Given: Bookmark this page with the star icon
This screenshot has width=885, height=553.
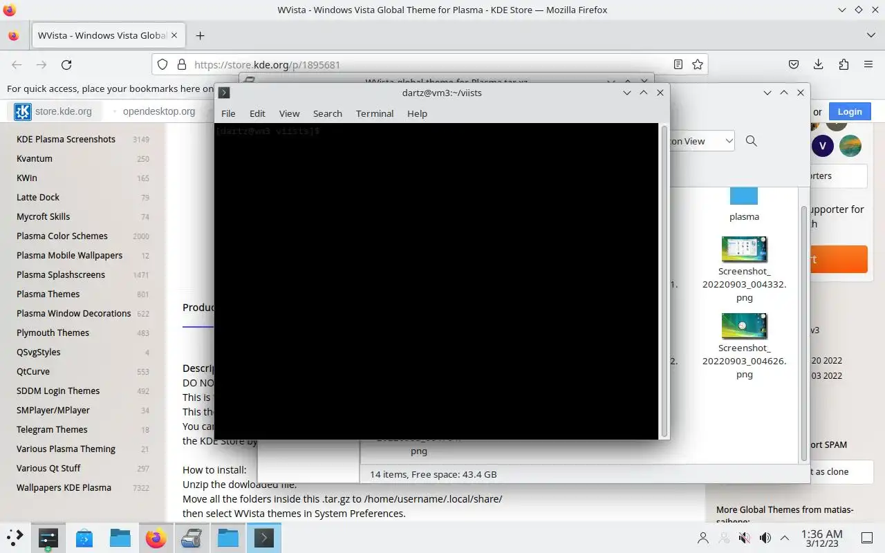Looking at the screenshot, I should pyautogui.click(x=698, y=64).
